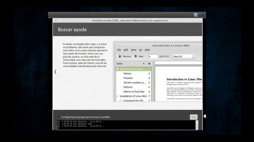Viewport: 254px width, 142px height.
Task: Collapse the Download the ISO node
Action: (121, 101)
